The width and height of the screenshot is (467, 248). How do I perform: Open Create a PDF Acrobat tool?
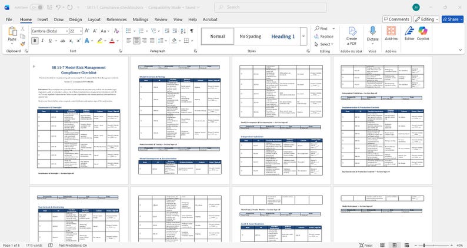pos(352,36)
